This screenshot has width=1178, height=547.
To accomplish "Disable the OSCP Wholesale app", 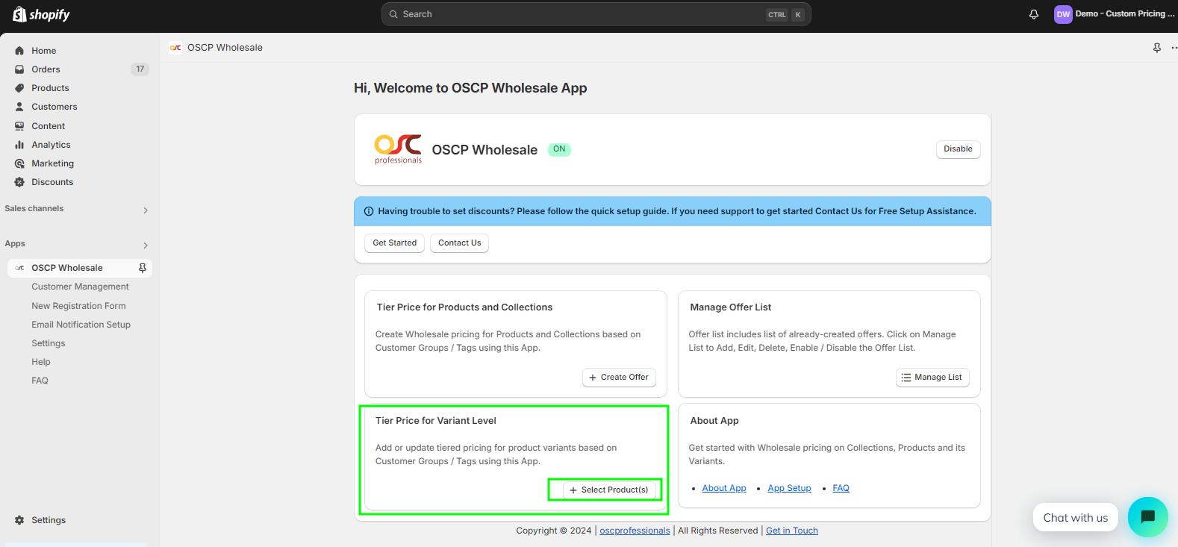I will pyautogui.click(x=957, y=149).
